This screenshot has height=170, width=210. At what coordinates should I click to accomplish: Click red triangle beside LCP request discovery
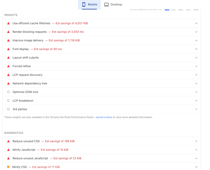[8, 75]
